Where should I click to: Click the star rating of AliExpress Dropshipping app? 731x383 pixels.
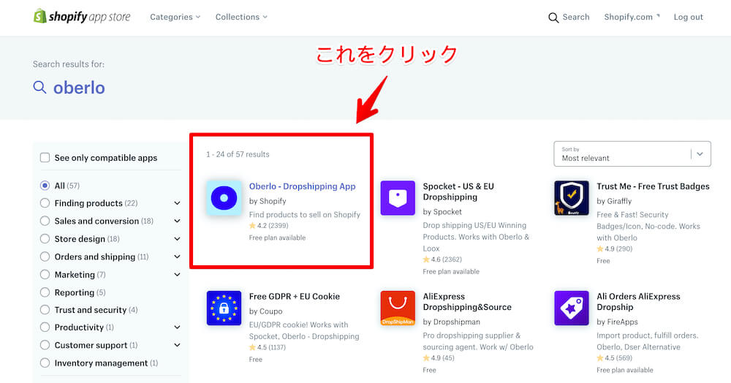click(439, 358)
